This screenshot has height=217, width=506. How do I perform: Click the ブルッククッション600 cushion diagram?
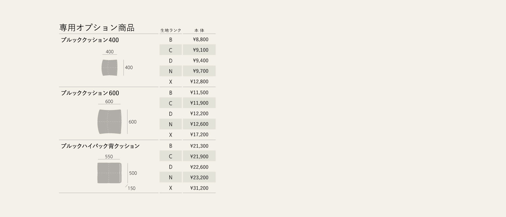coord(109,121)
